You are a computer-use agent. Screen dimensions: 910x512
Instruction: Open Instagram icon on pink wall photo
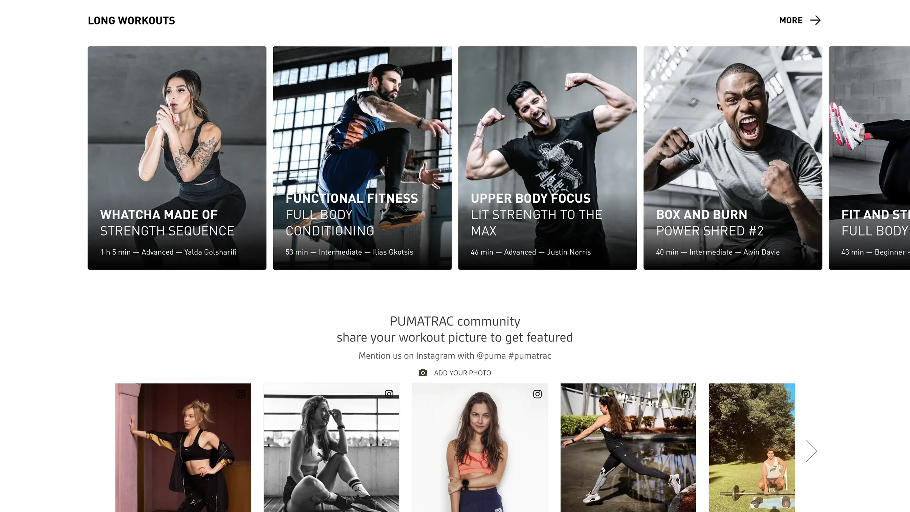(240, 394)
